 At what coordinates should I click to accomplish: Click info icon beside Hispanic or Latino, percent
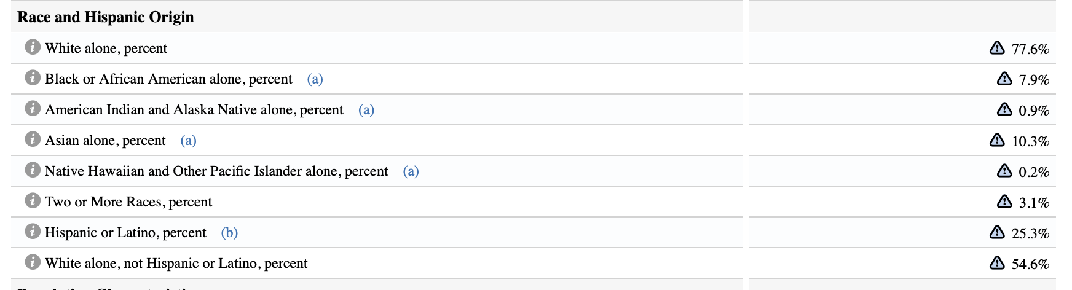[33, 232]
